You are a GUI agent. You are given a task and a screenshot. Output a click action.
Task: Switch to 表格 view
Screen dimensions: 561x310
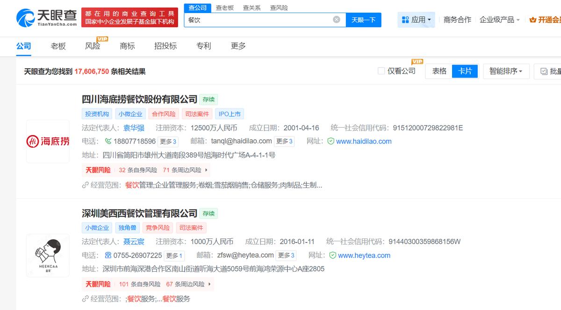[439, 71]
